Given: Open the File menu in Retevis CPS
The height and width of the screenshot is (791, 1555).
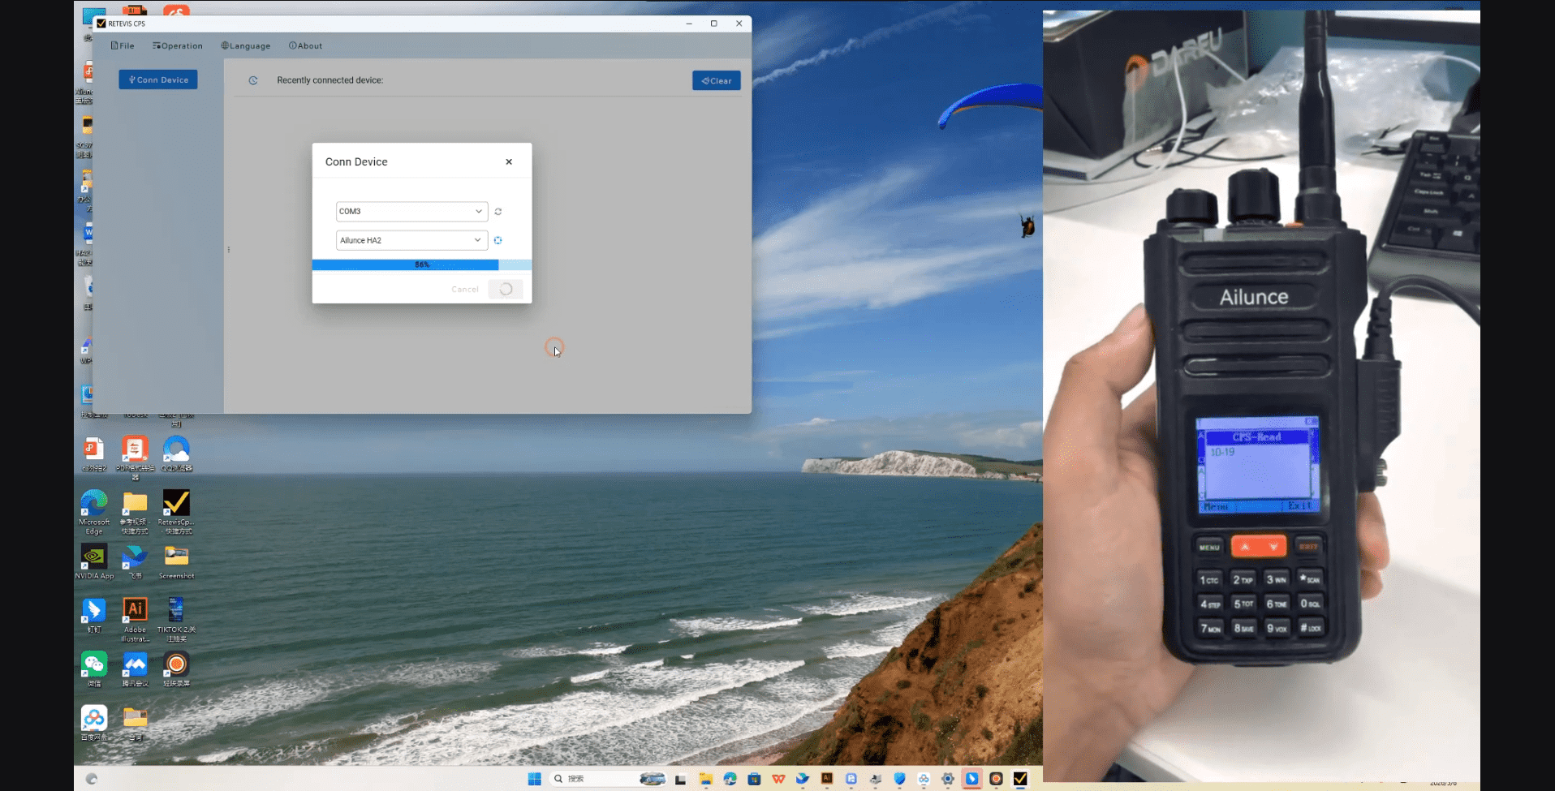Looking at the screenshot, I should (123, 46).
